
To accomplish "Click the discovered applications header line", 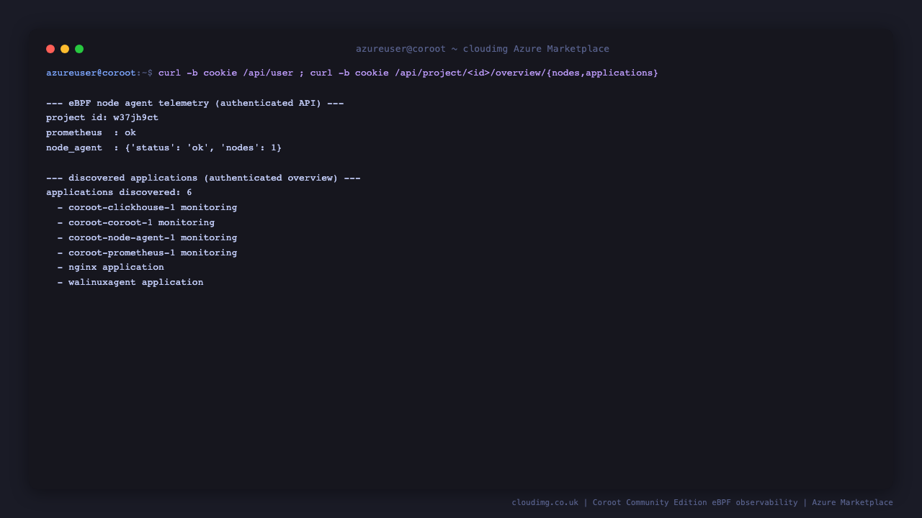I will [203, 178].
